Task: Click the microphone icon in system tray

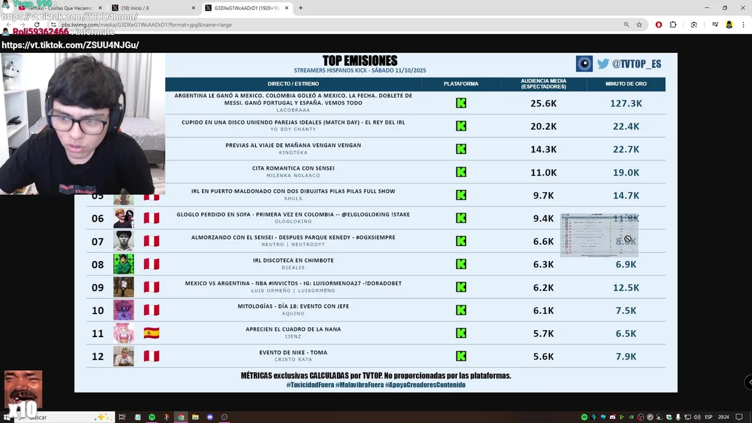Action: point(678,417)
